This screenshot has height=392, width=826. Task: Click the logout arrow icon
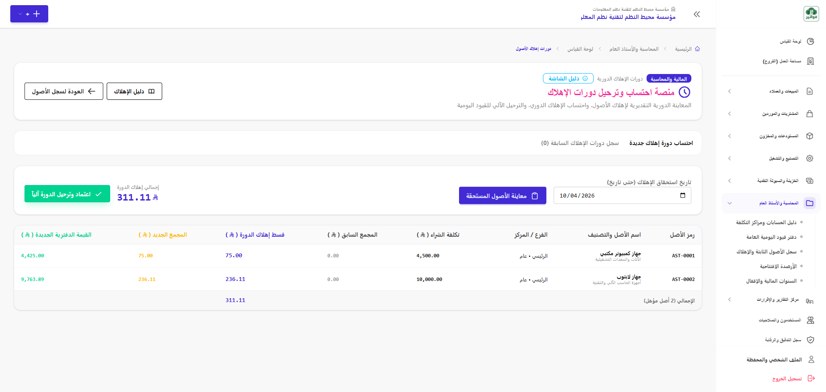click(x=811, y=378)
